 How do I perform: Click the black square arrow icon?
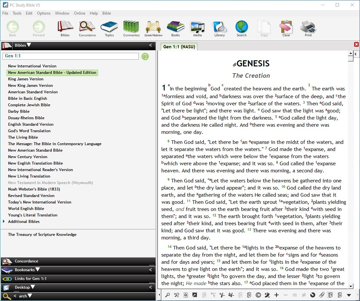(x=194, y=295)
